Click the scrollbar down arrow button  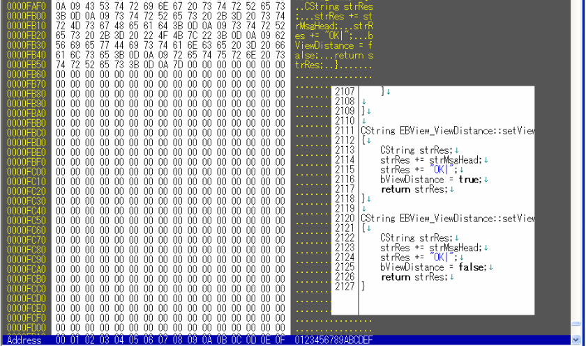point(576,340)
